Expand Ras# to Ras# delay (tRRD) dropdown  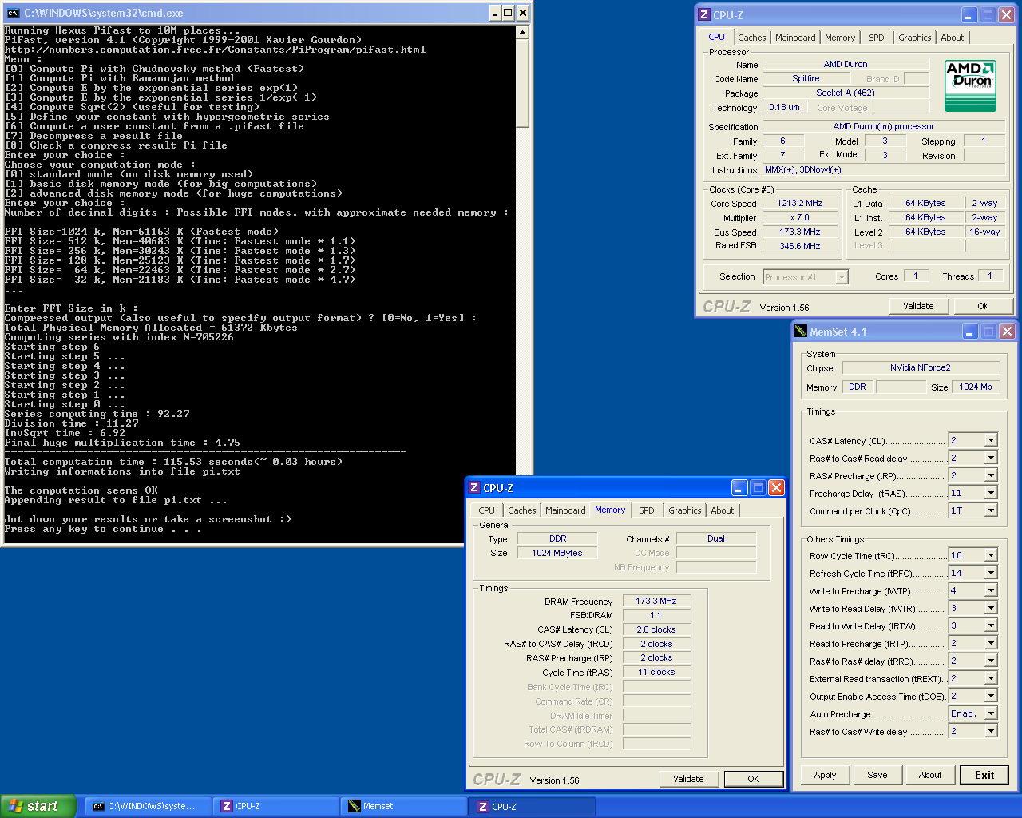pyautogui.click(x=991, y=661)
